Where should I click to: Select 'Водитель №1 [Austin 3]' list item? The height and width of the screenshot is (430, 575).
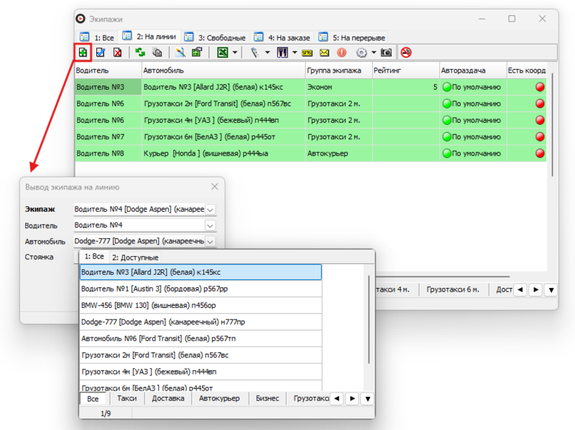[x=201, y=289]
